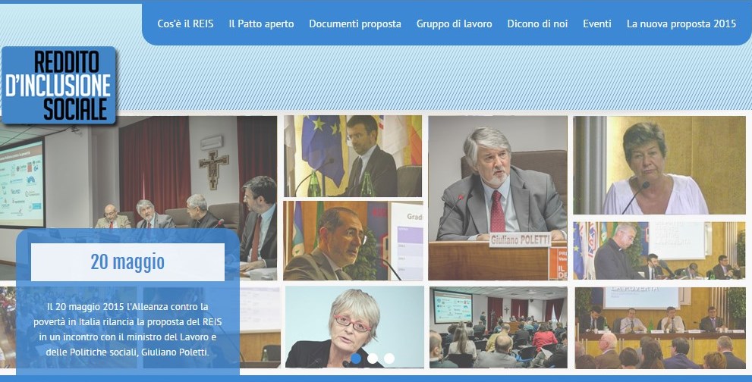Switch to the second slide dot
752x382 pixels.
[x=373, y=359]
